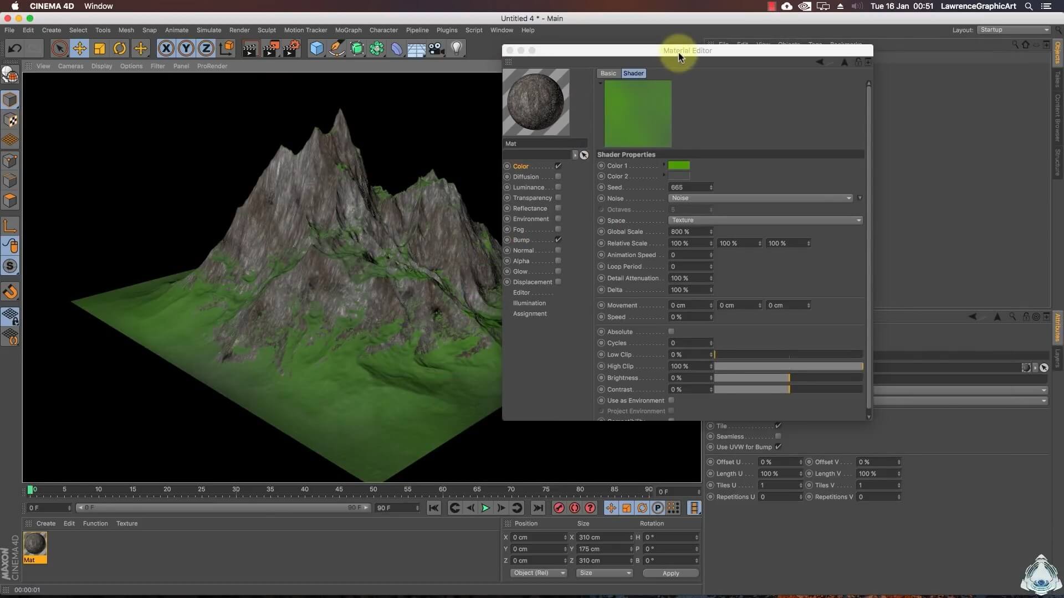Select the Move tool in toolbar
The height and width of the screenshot is (598, 1064).
79,49
